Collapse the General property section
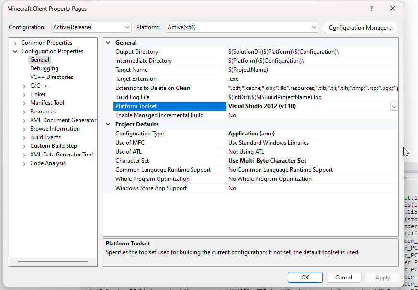 click(x=108, y=43)
